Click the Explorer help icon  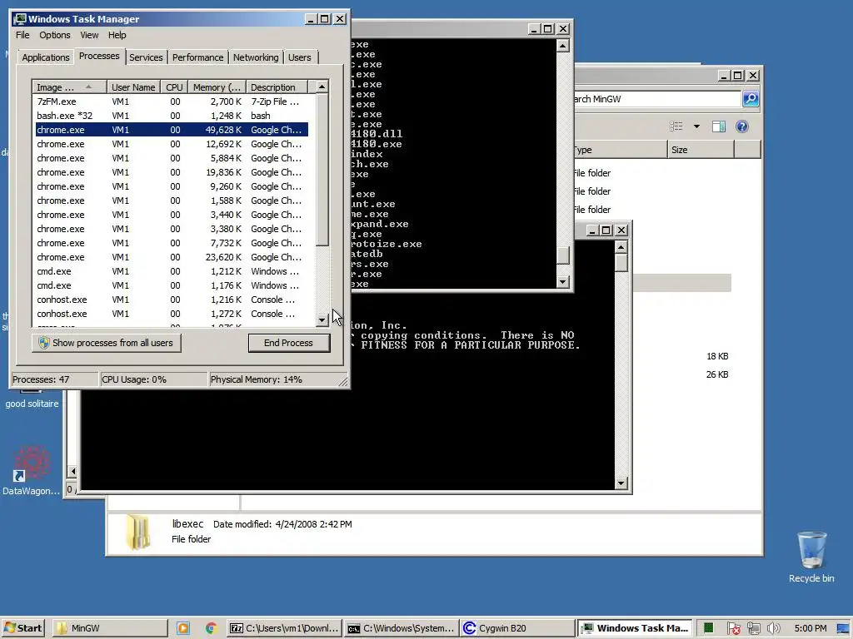pos(742,126)
